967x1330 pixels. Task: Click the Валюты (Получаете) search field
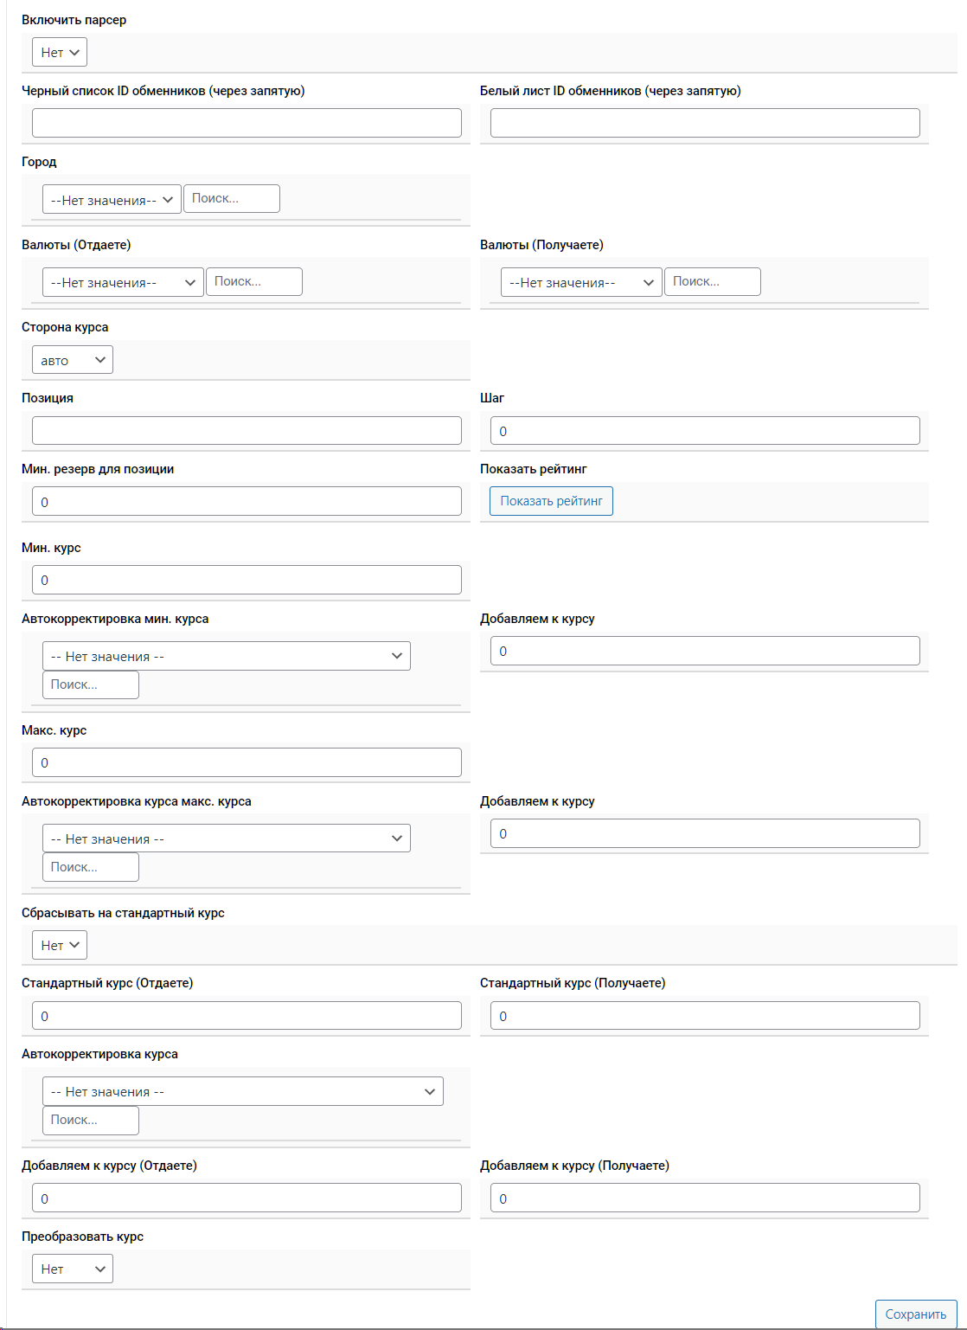tap(713, 281)
